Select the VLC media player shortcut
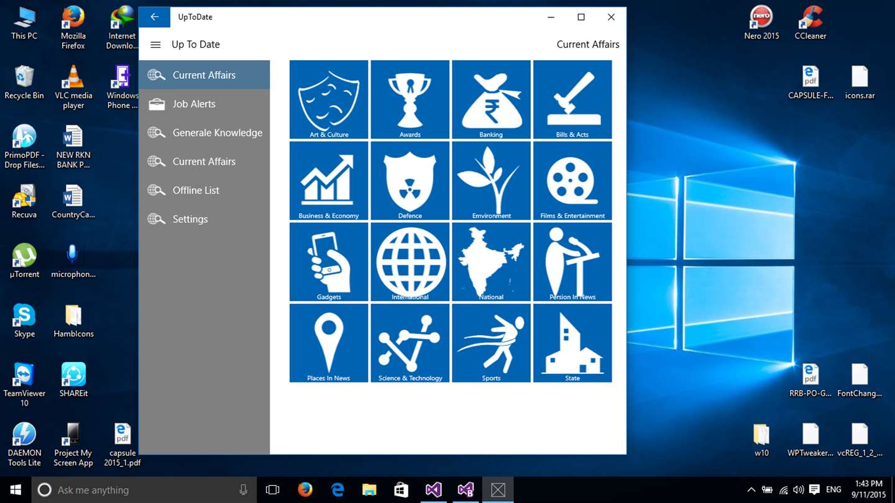 point(73,88)
